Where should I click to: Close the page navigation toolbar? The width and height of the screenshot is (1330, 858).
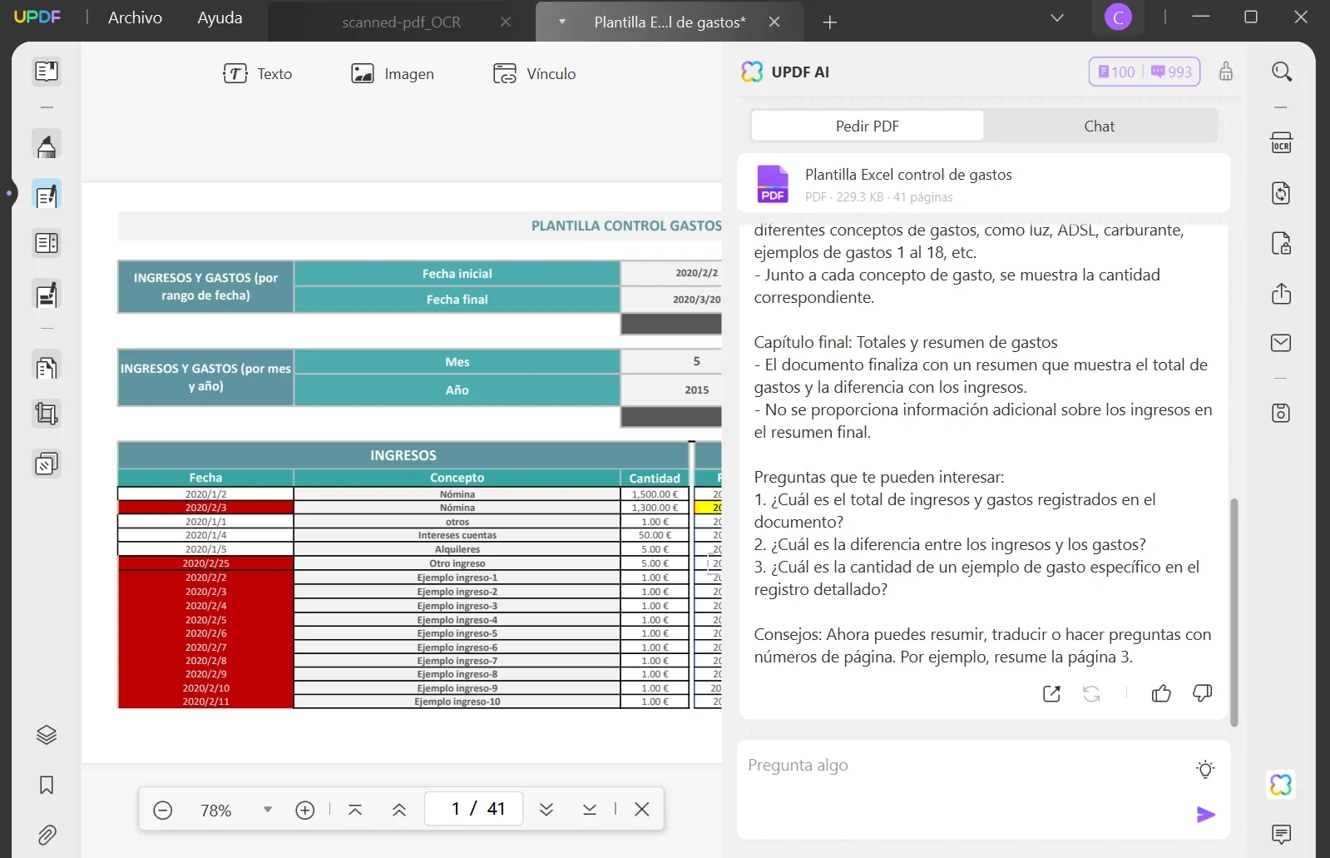[642, 809]
